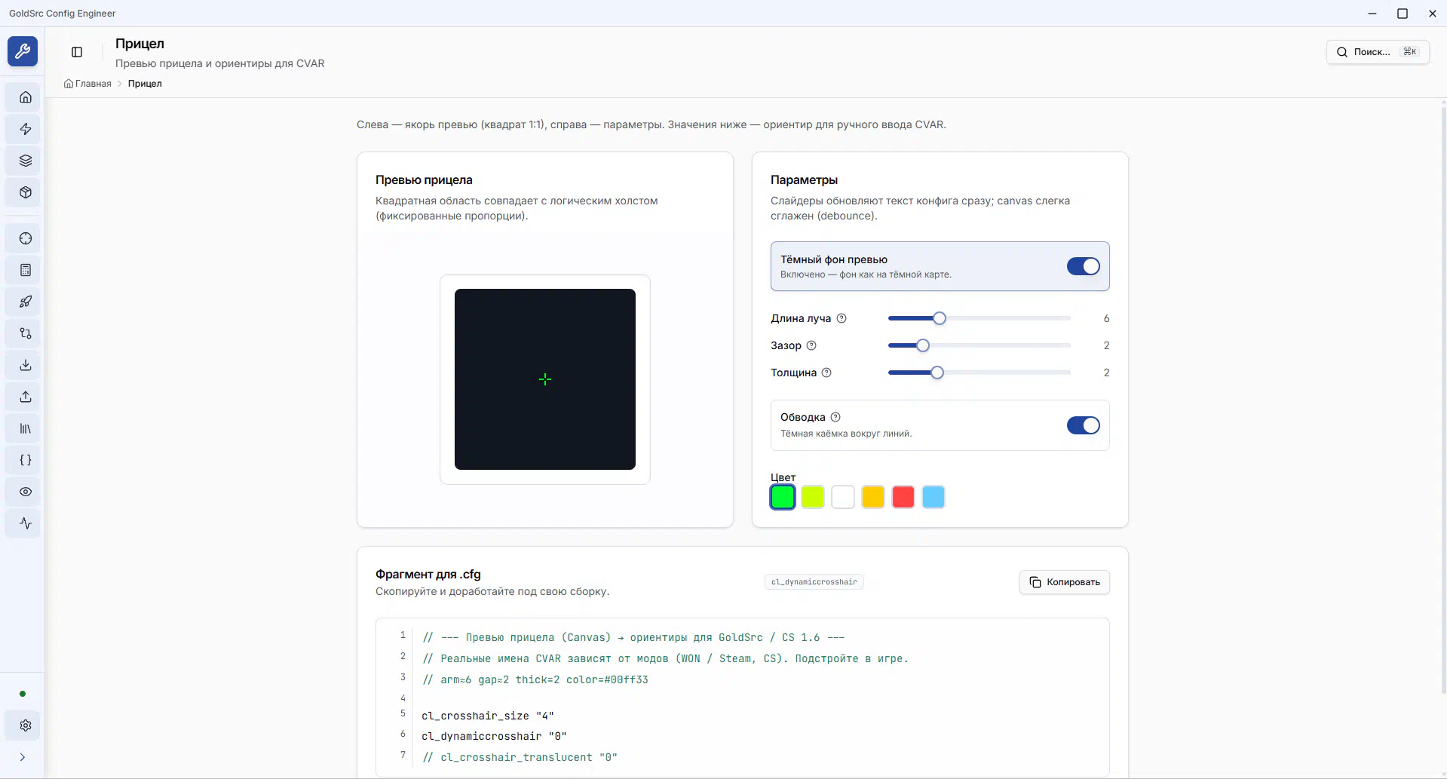Open the curly braces code sidebar icon
This screenshot has height=779, width=1447.
coord(26,460)
